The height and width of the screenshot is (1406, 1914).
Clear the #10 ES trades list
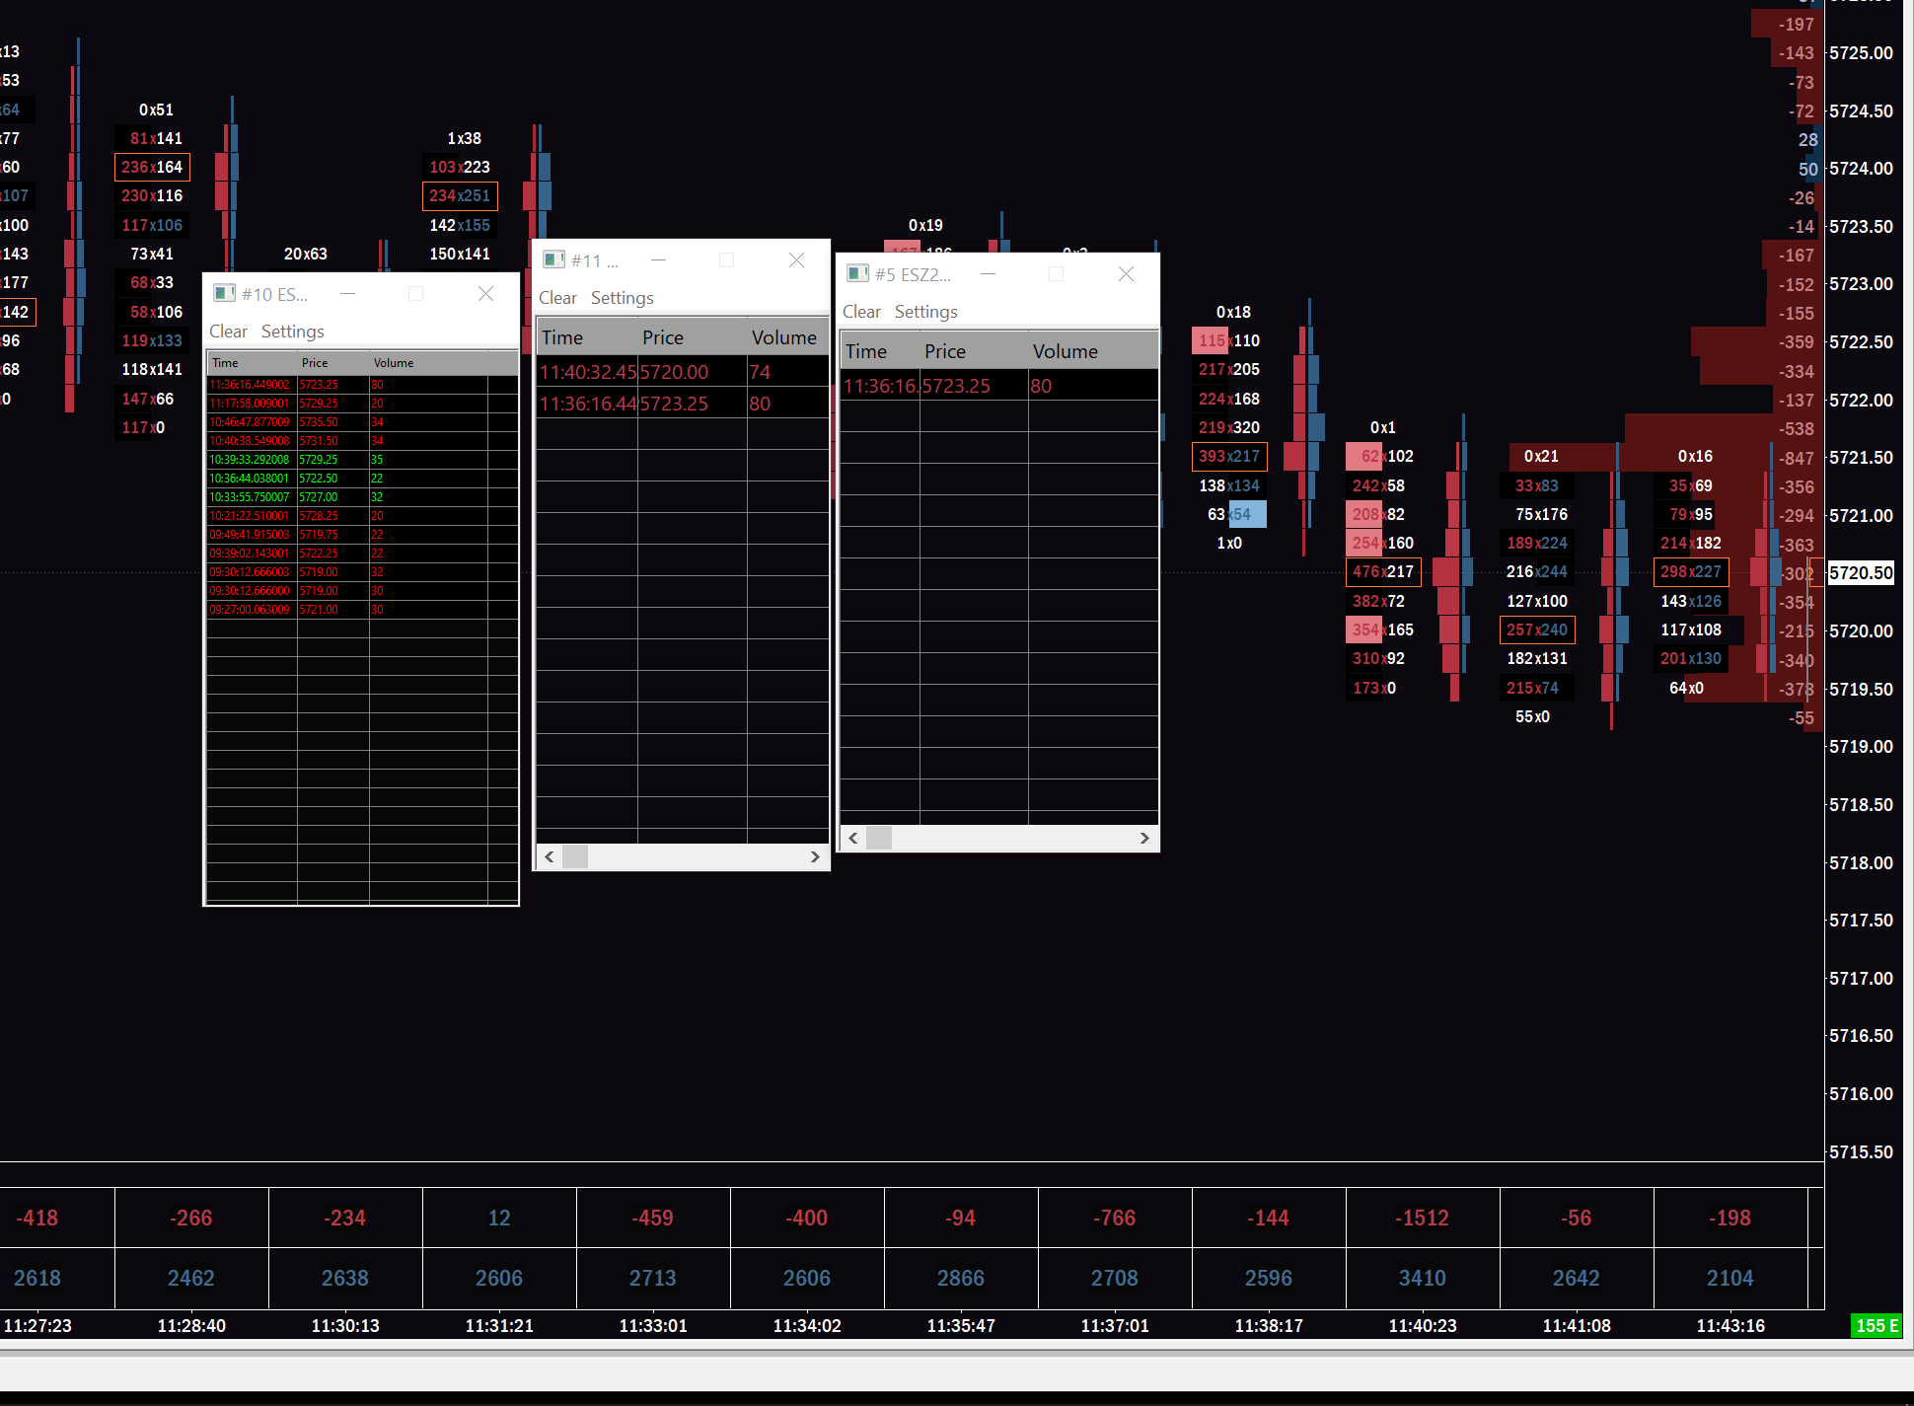(x=228, y=332)
